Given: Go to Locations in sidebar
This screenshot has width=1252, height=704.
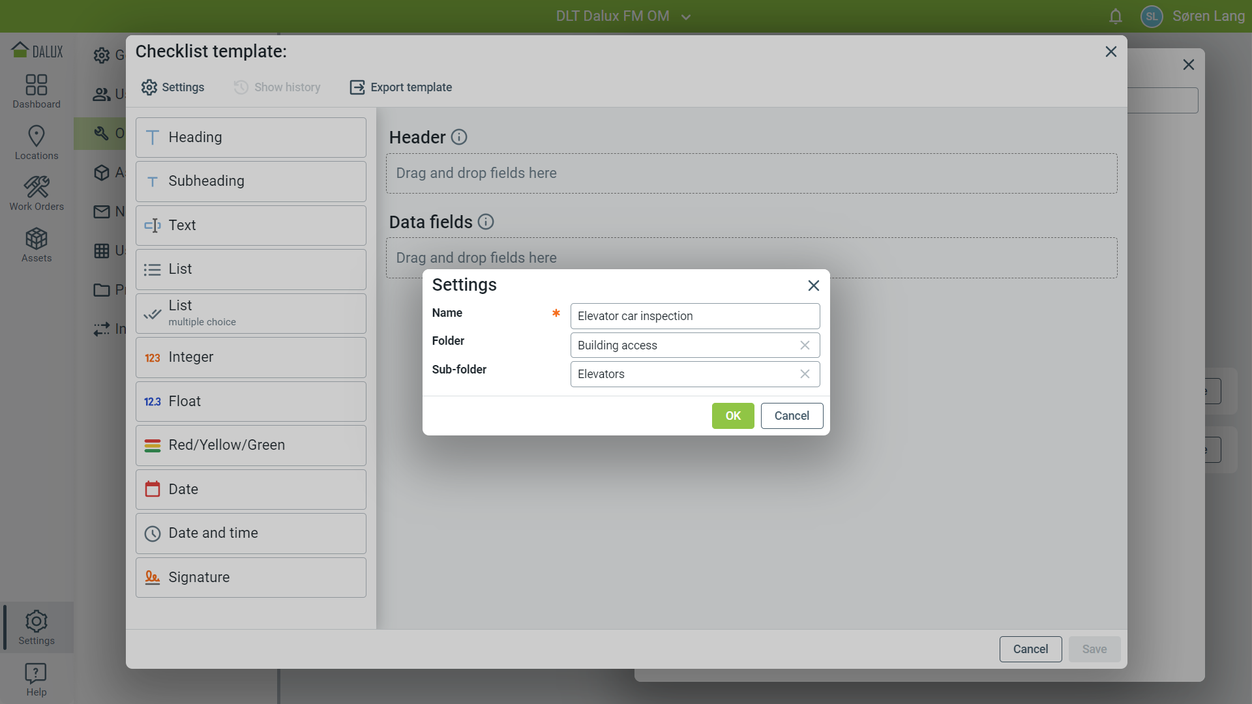Looking at the screenshot, I should 37,142.
